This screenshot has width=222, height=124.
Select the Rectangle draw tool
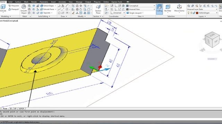pyautogui.click(x=63, y=13)
